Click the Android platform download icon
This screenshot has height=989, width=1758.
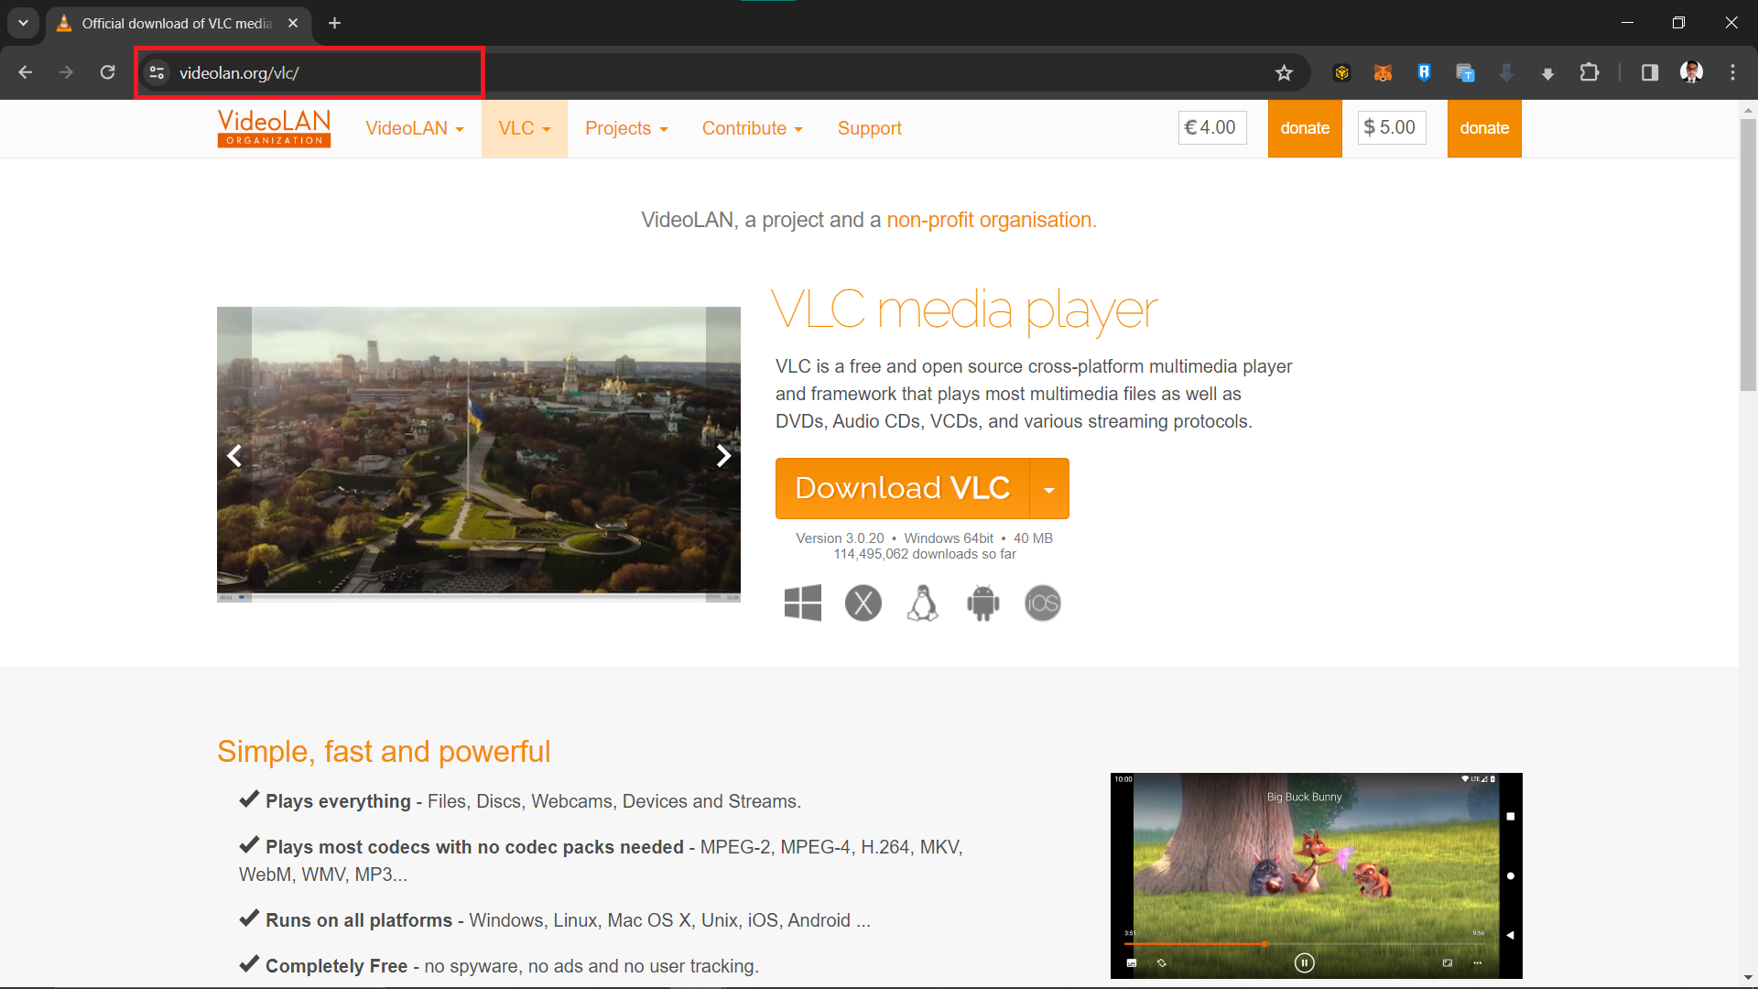[982, 602]
